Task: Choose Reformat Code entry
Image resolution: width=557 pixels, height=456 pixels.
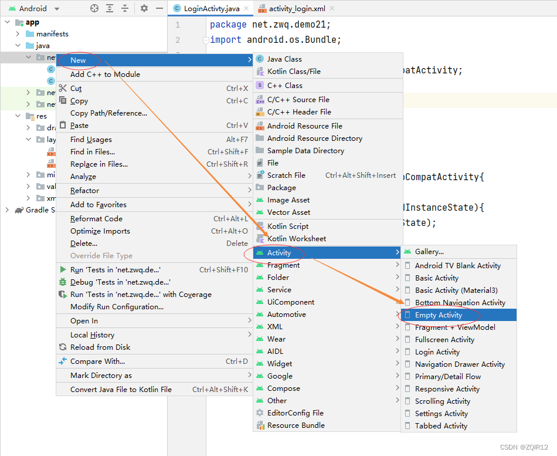Action: 154,218
